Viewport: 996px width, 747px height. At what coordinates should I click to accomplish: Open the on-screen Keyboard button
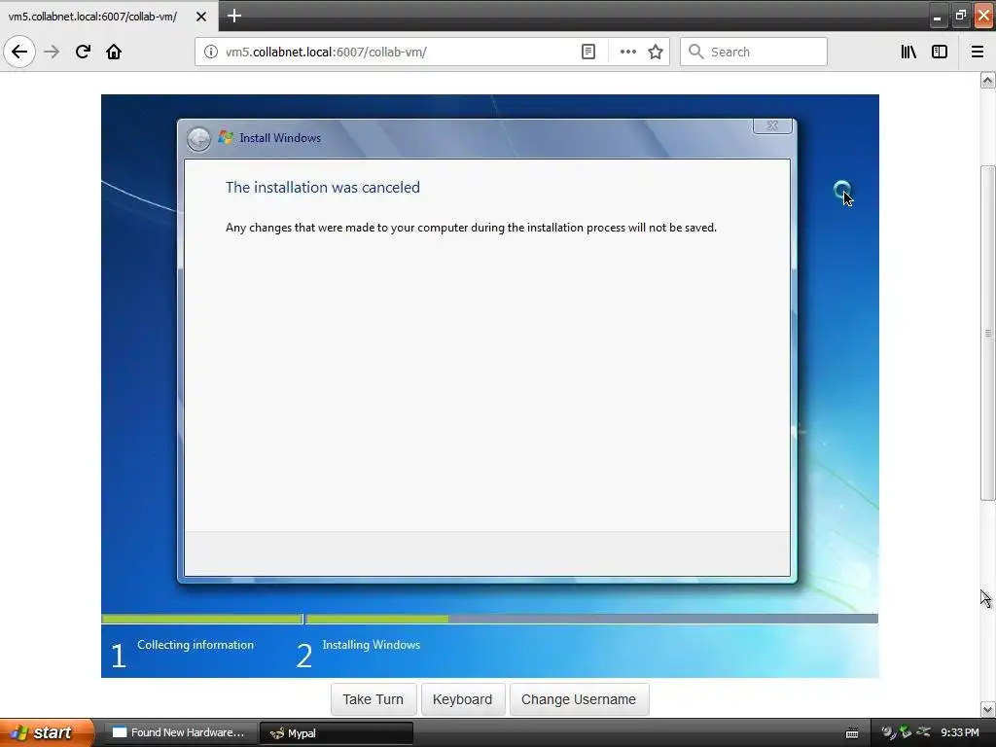pos(462,699)
